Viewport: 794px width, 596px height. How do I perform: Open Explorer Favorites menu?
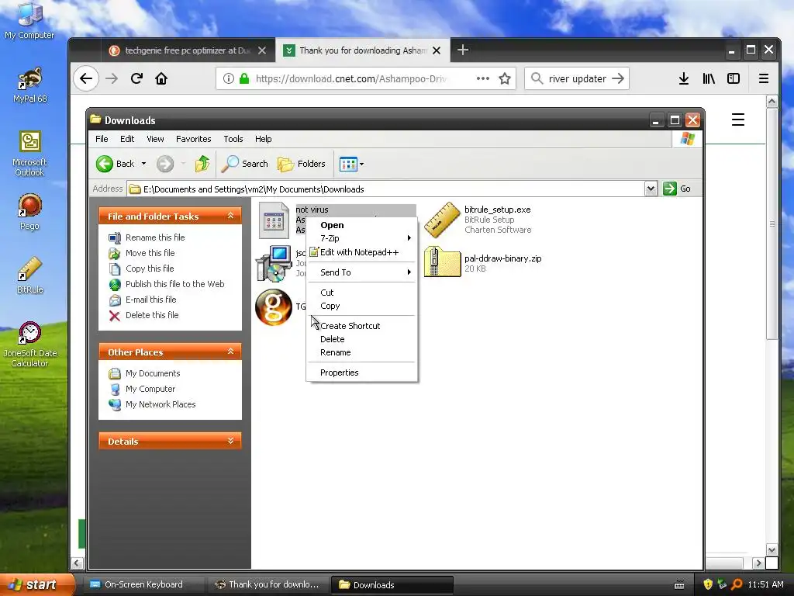193,139
